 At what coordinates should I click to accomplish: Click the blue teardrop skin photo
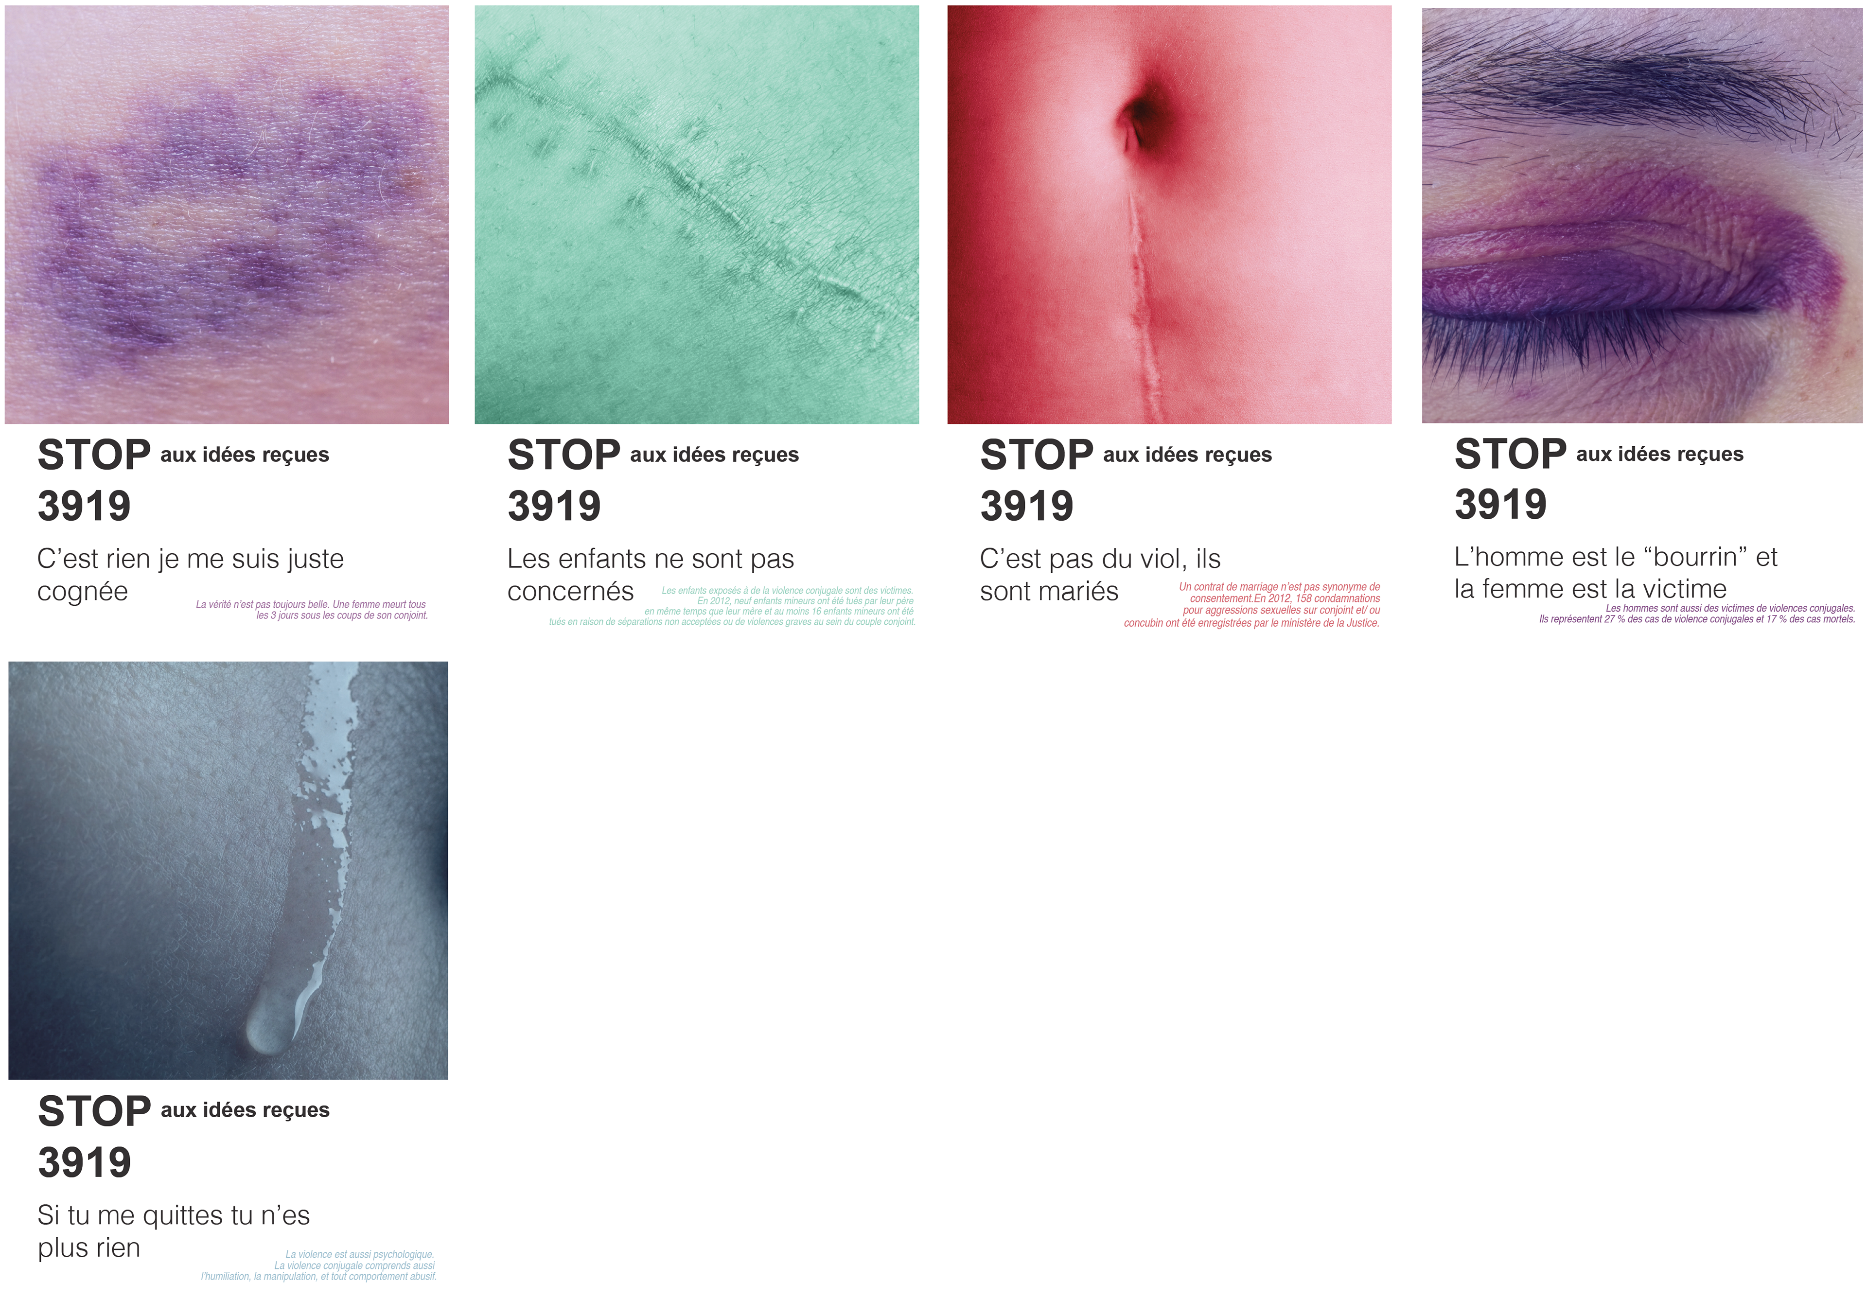tap(229, 871)
